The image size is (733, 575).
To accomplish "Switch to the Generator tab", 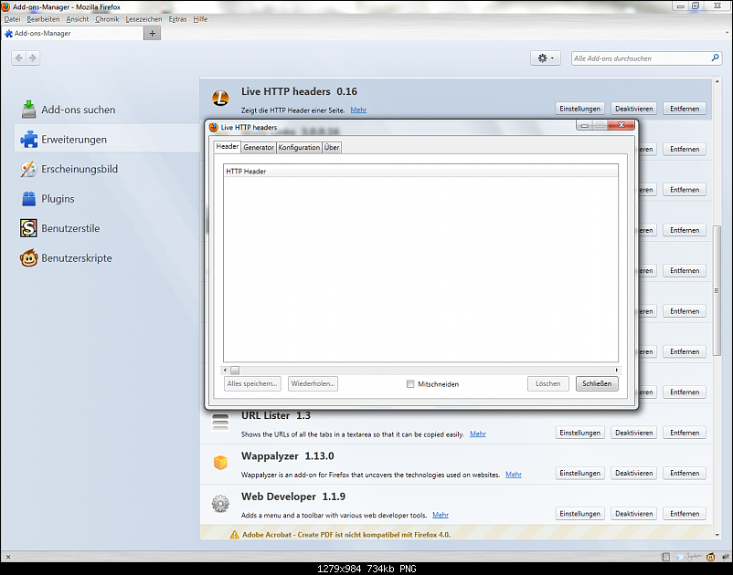I will pyautogui.click(x=259, y=148).
